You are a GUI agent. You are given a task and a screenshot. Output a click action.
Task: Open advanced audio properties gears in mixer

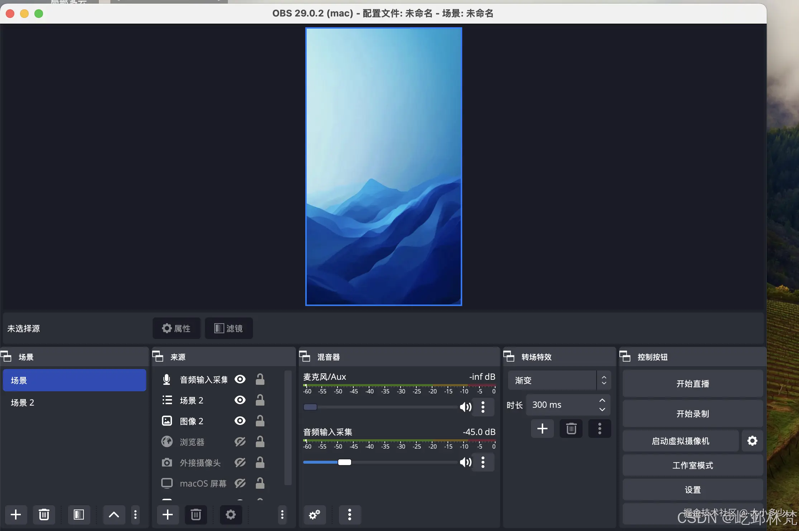pyautogui.click(x=315, y=515)
